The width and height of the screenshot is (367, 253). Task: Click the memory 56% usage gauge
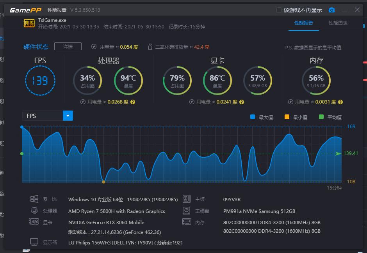[316, 81]
